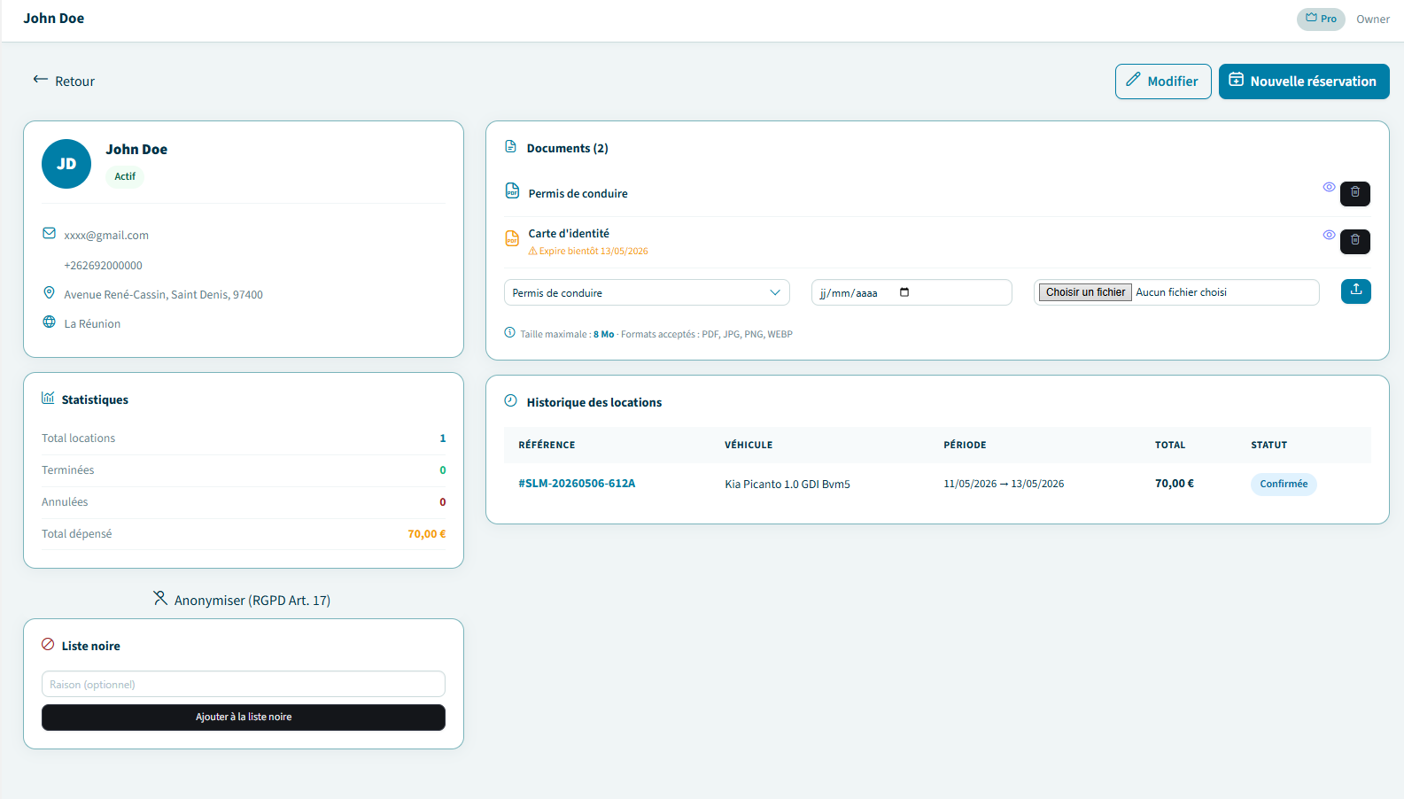Click Choisir un fichier button
Viewport: 1404px width, 799px height.
click(1085, 292)
